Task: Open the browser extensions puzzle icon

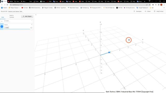Action: [153, 5]
